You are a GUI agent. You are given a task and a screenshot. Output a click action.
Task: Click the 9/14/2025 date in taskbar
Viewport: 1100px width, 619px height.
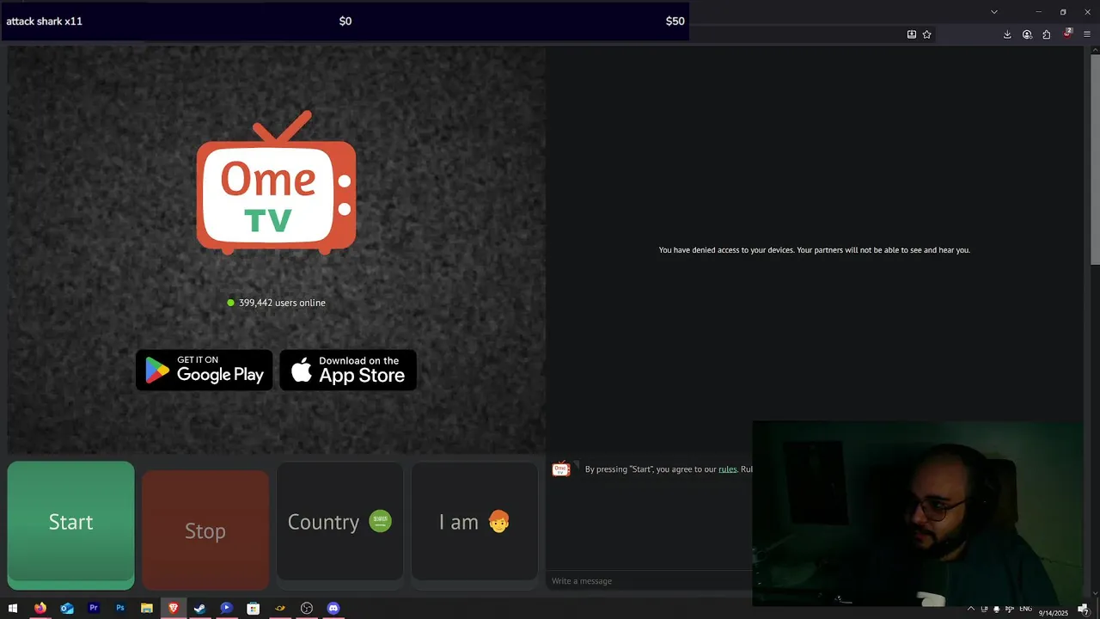point(1053,613)
